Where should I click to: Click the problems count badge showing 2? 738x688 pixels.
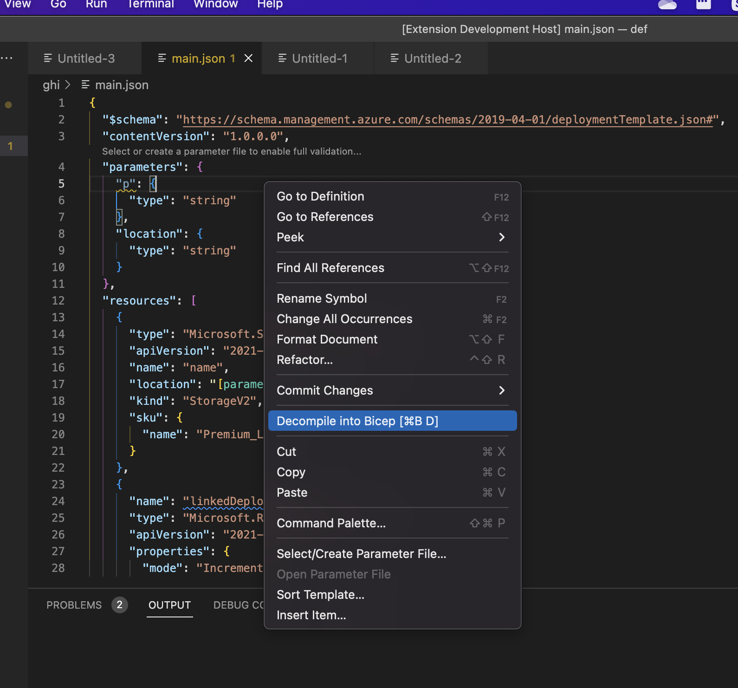[119, 604]
